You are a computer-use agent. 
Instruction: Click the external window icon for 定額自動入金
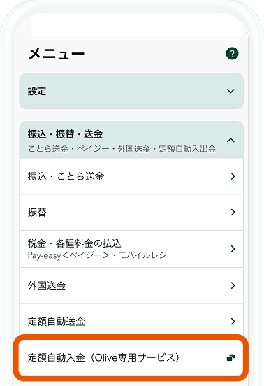point(230,357)
